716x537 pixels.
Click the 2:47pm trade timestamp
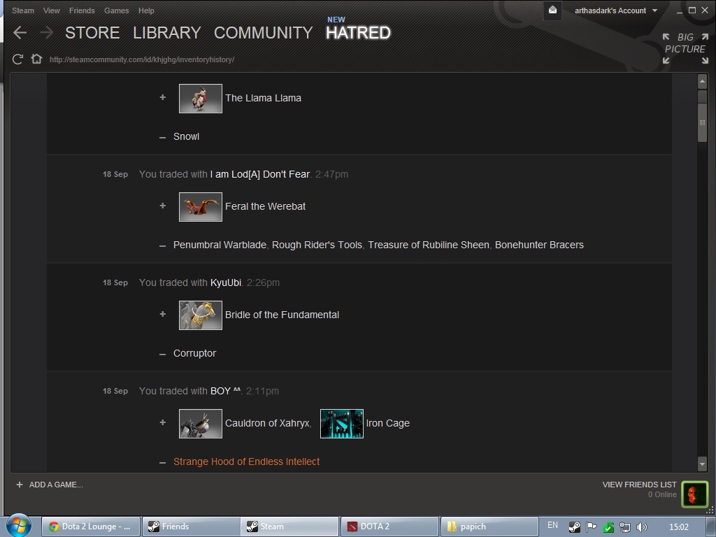pos(331,174)
